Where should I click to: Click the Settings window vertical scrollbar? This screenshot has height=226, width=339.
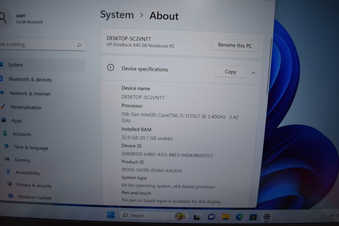tap(270, 66)
